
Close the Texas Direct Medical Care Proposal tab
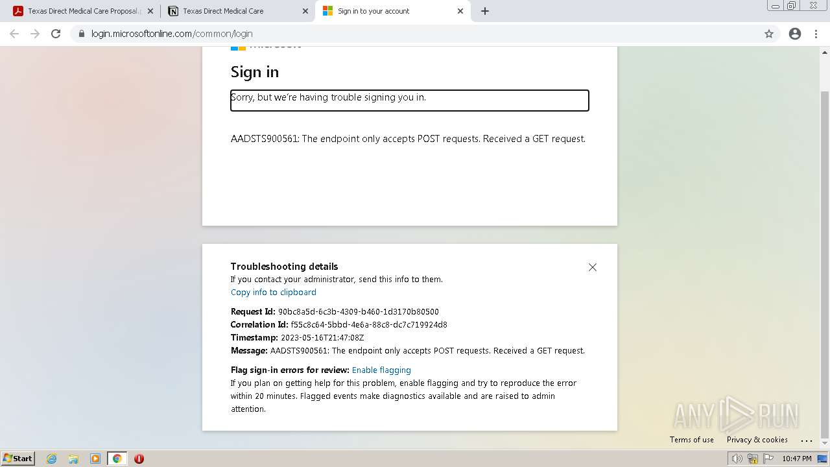(x=150, y=11)
